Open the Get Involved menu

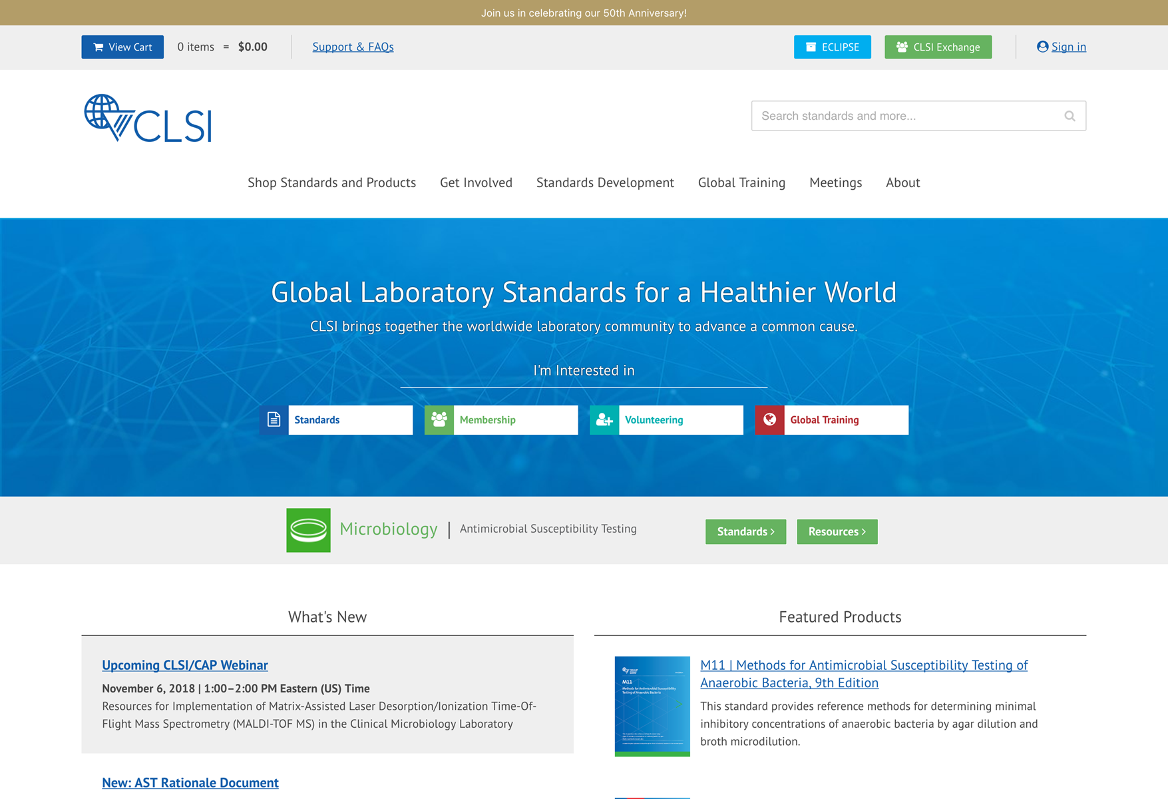pyautogui.click(x=476, y=182)
